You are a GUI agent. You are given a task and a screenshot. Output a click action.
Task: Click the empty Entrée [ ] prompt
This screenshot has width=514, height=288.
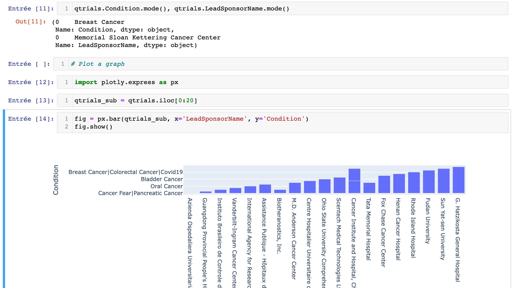[x=29, y=64]
